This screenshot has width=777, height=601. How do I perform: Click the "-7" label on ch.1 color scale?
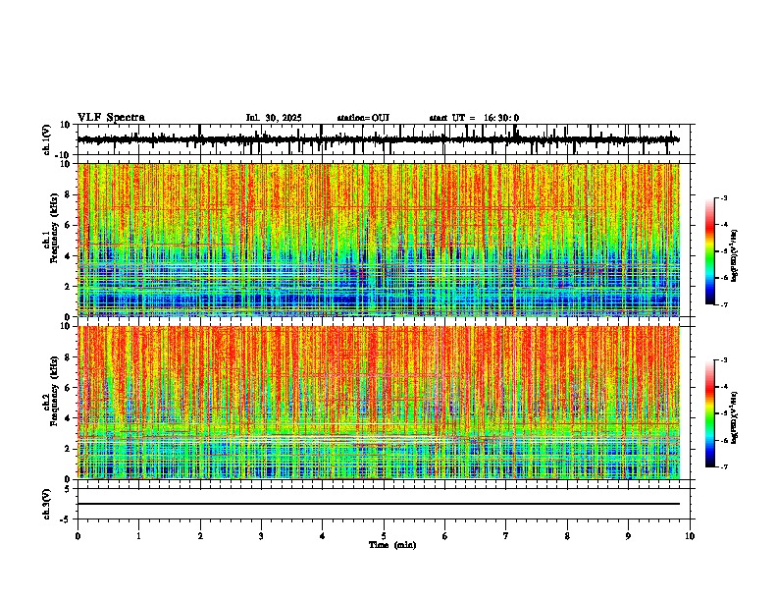tap(724, 304)
